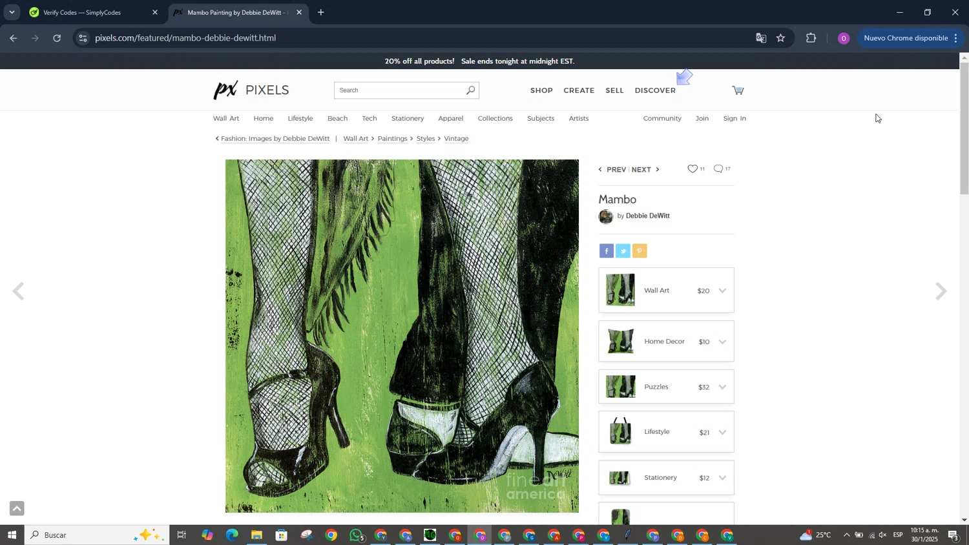Open Community link
Image resolution: width=969 pixels, height=545 pixels.
tap(662, 119)
